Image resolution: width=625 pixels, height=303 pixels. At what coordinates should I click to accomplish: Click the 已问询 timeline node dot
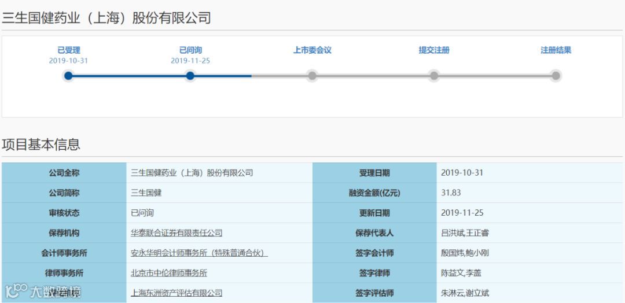190,76
